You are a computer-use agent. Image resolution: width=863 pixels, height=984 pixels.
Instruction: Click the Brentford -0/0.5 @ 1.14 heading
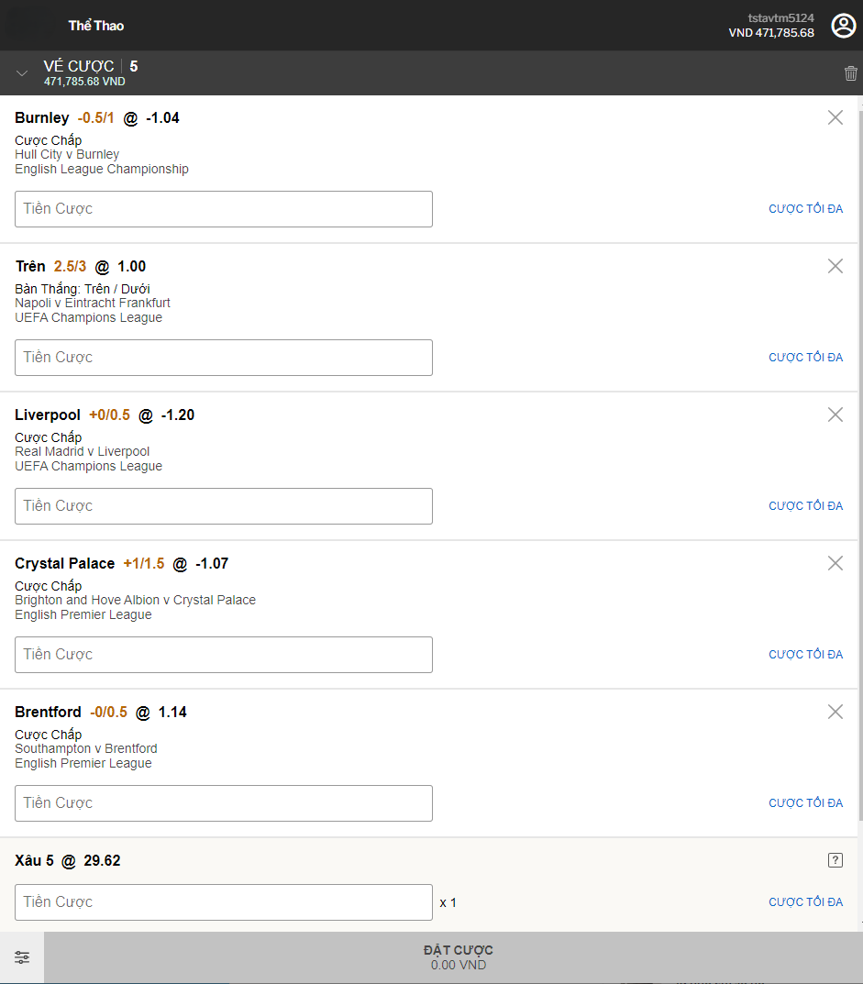[x=101, y=713]
